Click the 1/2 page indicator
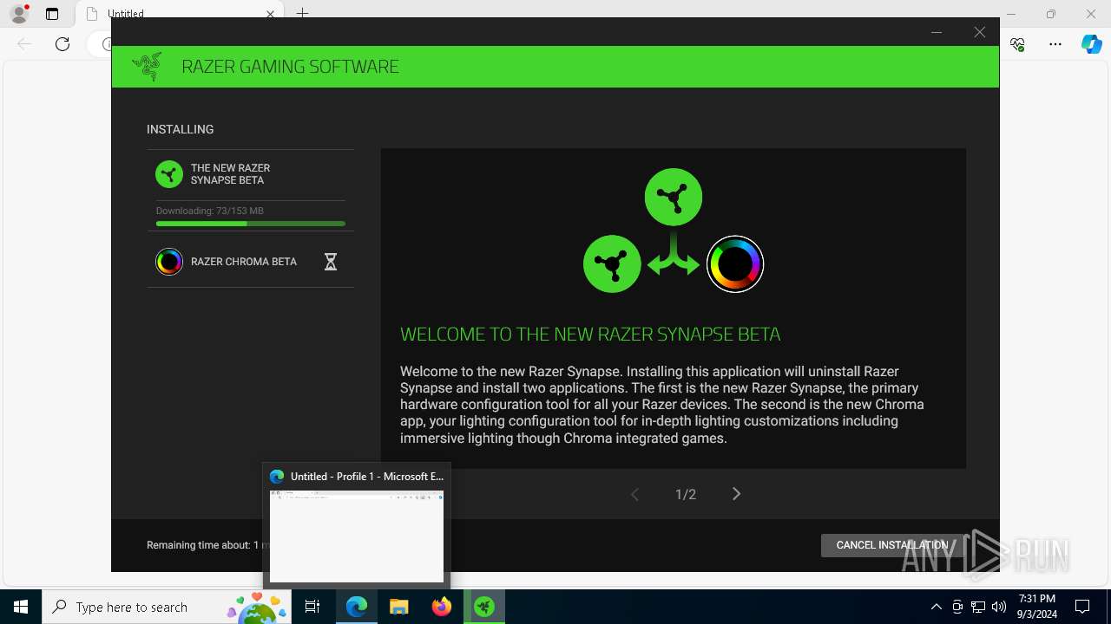The image size is (1111, 624). coord(686,494)
